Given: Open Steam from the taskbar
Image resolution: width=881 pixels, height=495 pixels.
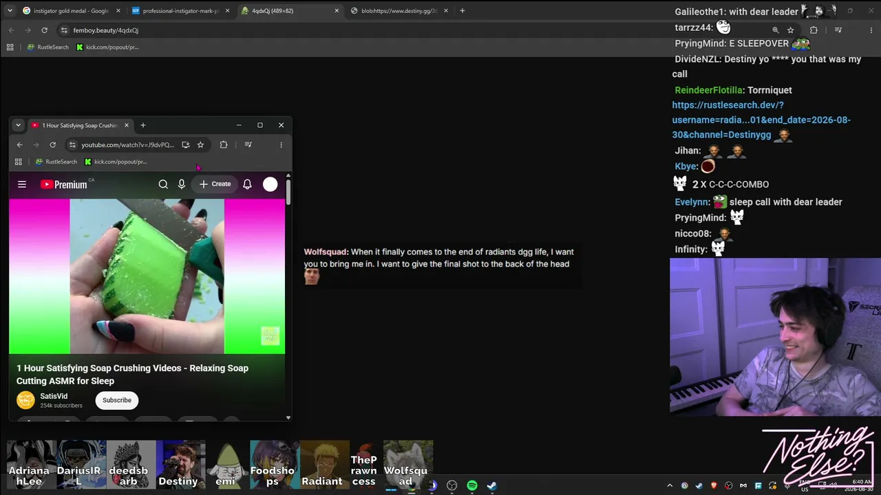Looking at the screenshot, I should click(492, 485).
